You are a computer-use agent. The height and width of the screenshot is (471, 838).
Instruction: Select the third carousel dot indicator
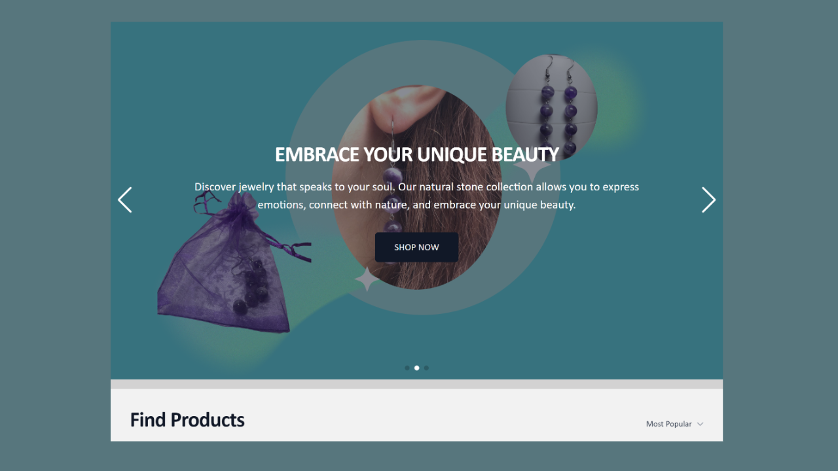point(426,368)
